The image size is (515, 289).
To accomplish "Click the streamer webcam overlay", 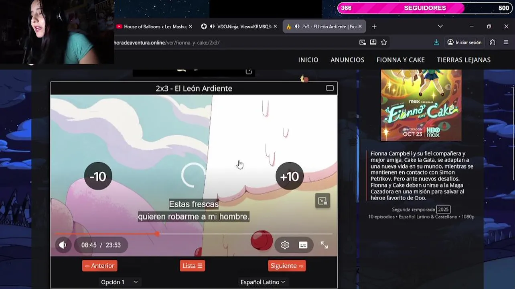I will click(x=57, y=32).
